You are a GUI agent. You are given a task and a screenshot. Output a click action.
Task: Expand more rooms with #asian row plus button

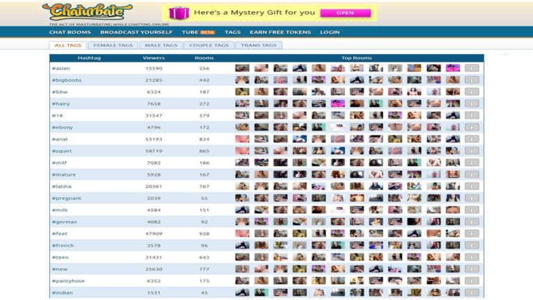(x=471, y=69)
